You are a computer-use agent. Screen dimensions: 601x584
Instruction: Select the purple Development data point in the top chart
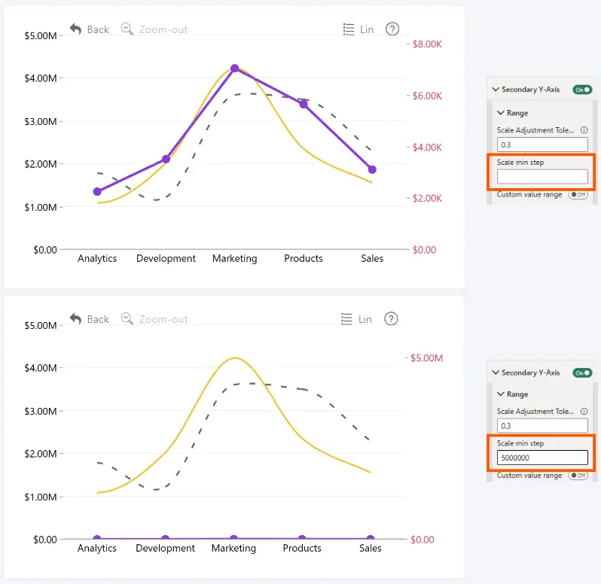coord(166,159)
